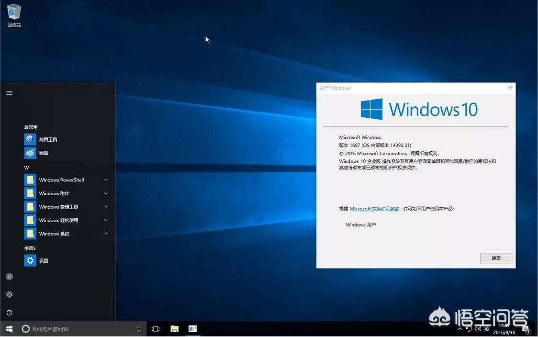Screen dimensions: 538x337
Task: Select the running winver app on taskbar
Action: [x=192, y=329]
